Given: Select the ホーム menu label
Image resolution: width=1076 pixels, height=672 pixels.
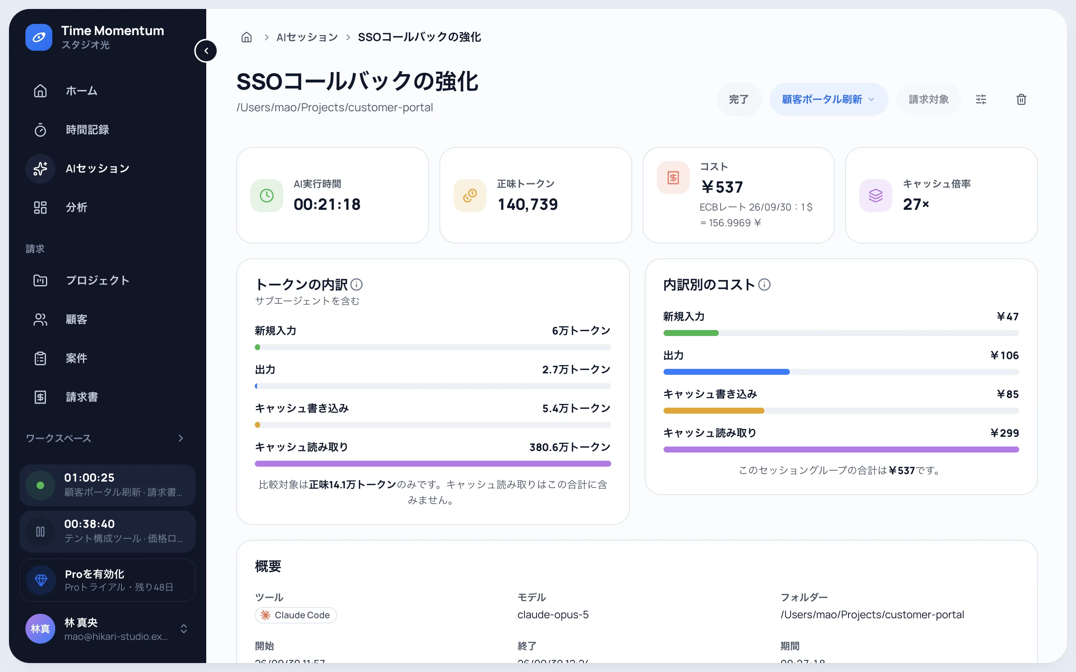Looking at the screenshot, I should [81, 91].
